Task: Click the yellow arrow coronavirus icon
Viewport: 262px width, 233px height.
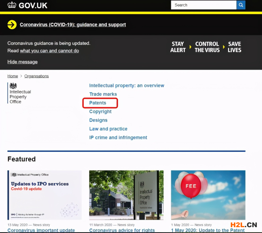Action: 12,25
